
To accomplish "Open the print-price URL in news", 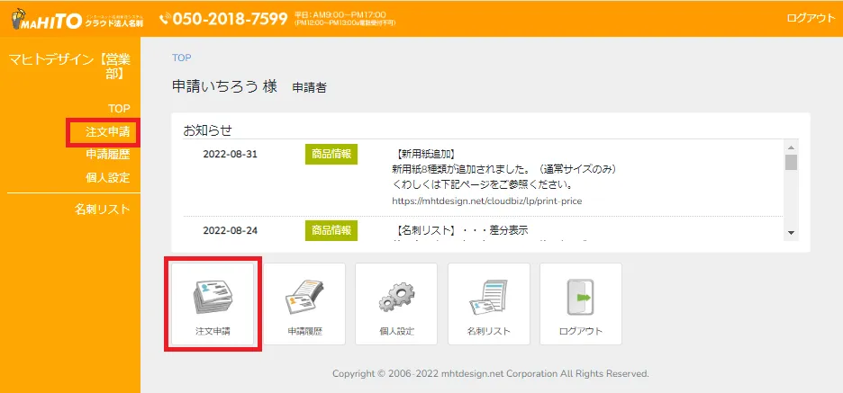I will 487,201.
